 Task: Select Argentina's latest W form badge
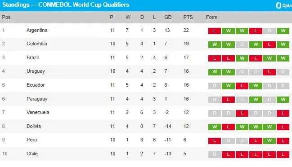click(283, 31)
